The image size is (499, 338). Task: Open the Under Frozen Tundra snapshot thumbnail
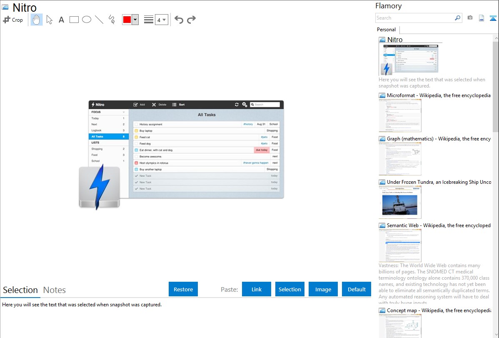(x=400, y=202)
